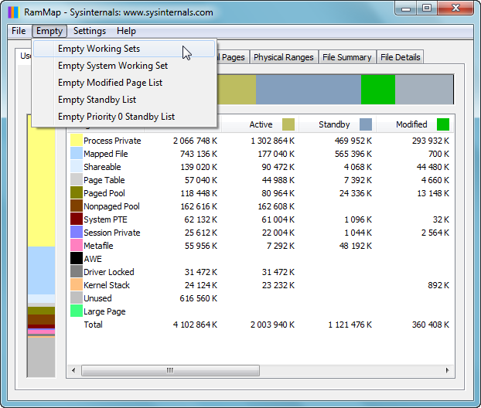Click the Modified column's green legend square
The width and height of the screenshot is (481, 408).
[443, 124]
